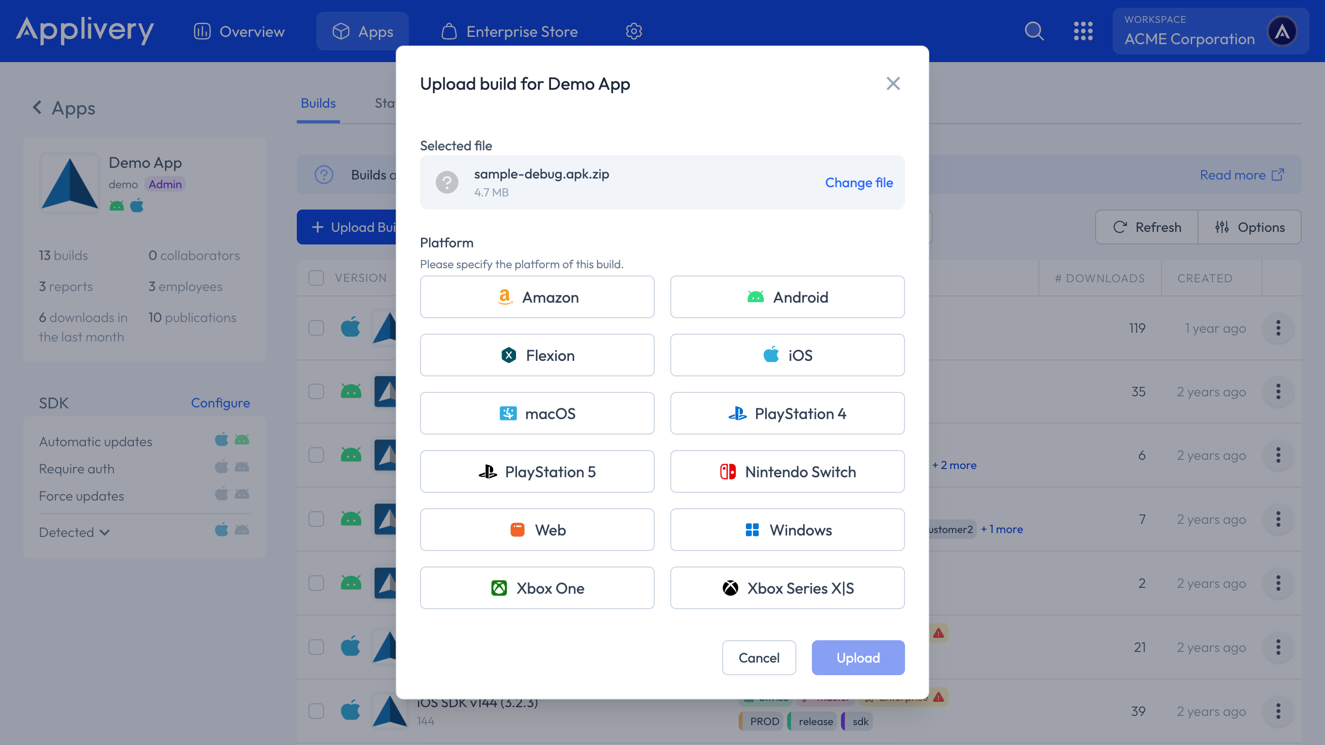Open more options for 21 downloads row
This screenshot has height=745, width=1325.
point(1277,647)
